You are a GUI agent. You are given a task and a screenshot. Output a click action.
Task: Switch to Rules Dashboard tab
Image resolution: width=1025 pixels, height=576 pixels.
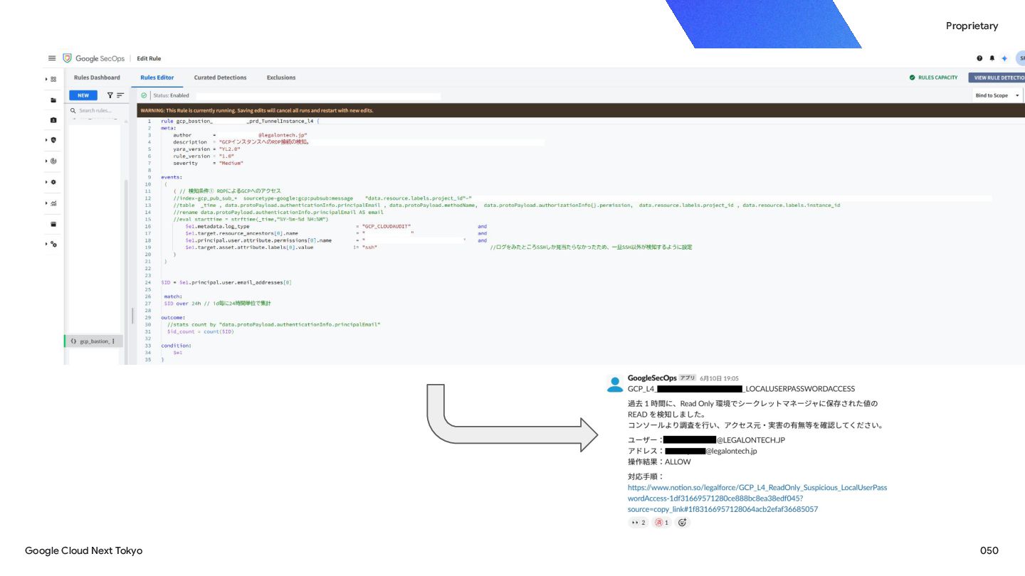click(97, 78)
